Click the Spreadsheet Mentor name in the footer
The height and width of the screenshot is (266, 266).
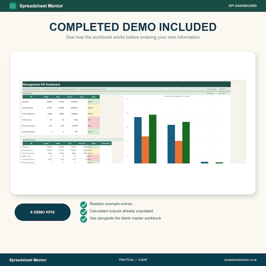click(28, 260)
